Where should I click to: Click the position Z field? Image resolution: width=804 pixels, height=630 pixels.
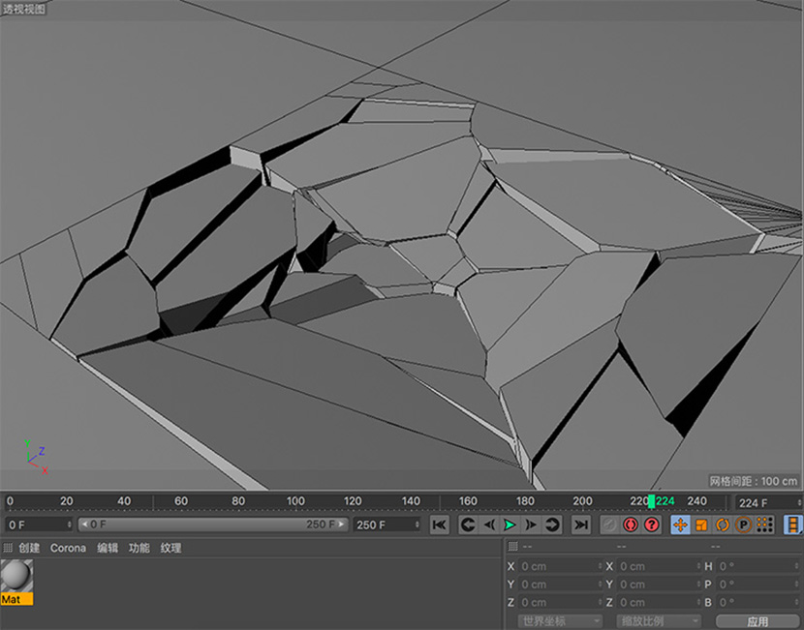click(x=560, y=602)
